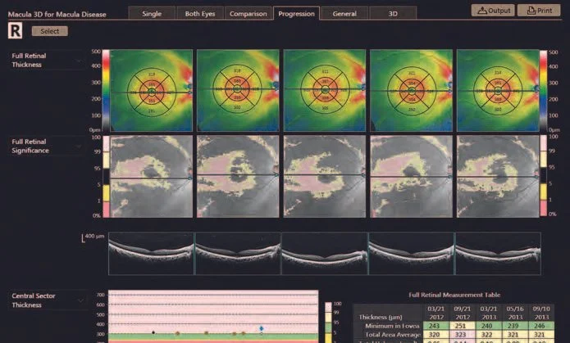The width and height of the screenshot is (570, 343).
Task: Click the Select button
Action: click(x=50, y=31)
